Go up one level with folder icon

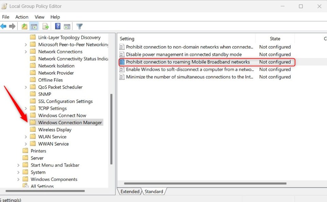coord(24,26)
